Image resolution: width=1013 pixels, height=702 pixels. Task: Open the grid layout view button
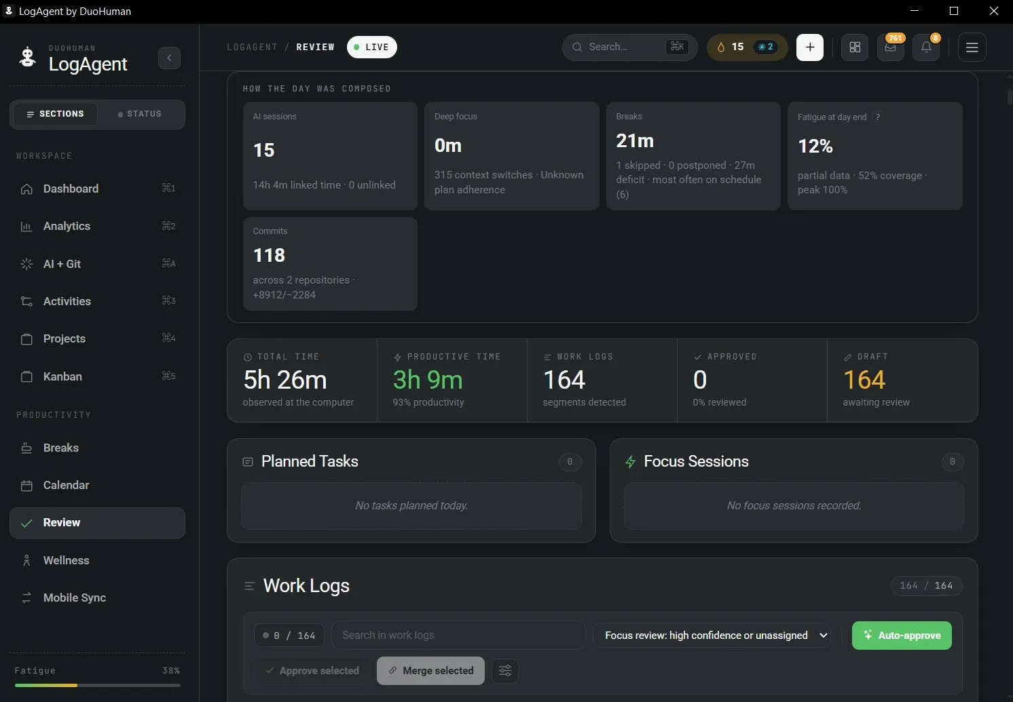(855, 47)
